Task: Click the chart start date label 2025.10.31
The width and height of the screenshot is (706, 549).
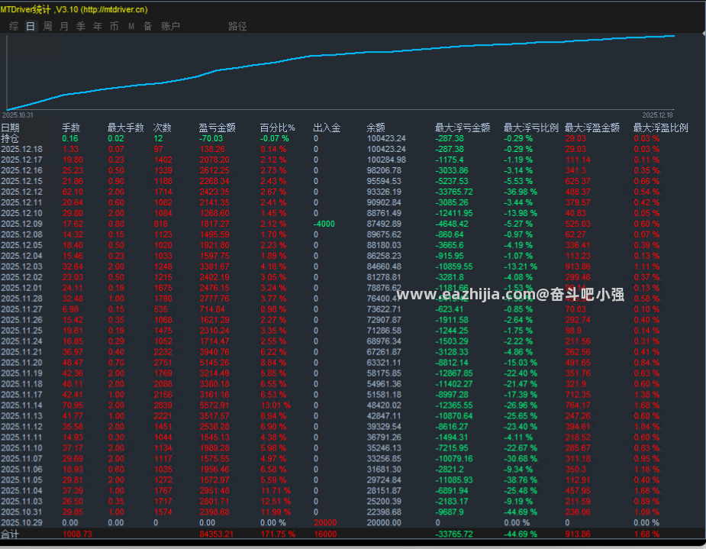Action: click(18, 115)
